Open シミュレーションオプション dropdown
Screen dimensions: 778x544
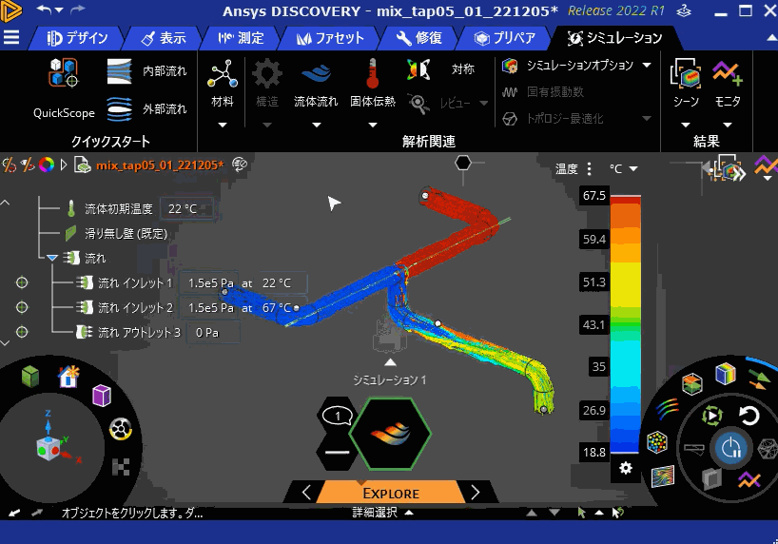click(647, 65)
